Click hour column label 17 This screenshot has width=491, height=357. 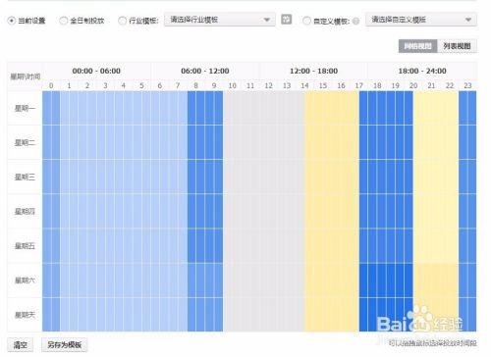pos(359,85)
